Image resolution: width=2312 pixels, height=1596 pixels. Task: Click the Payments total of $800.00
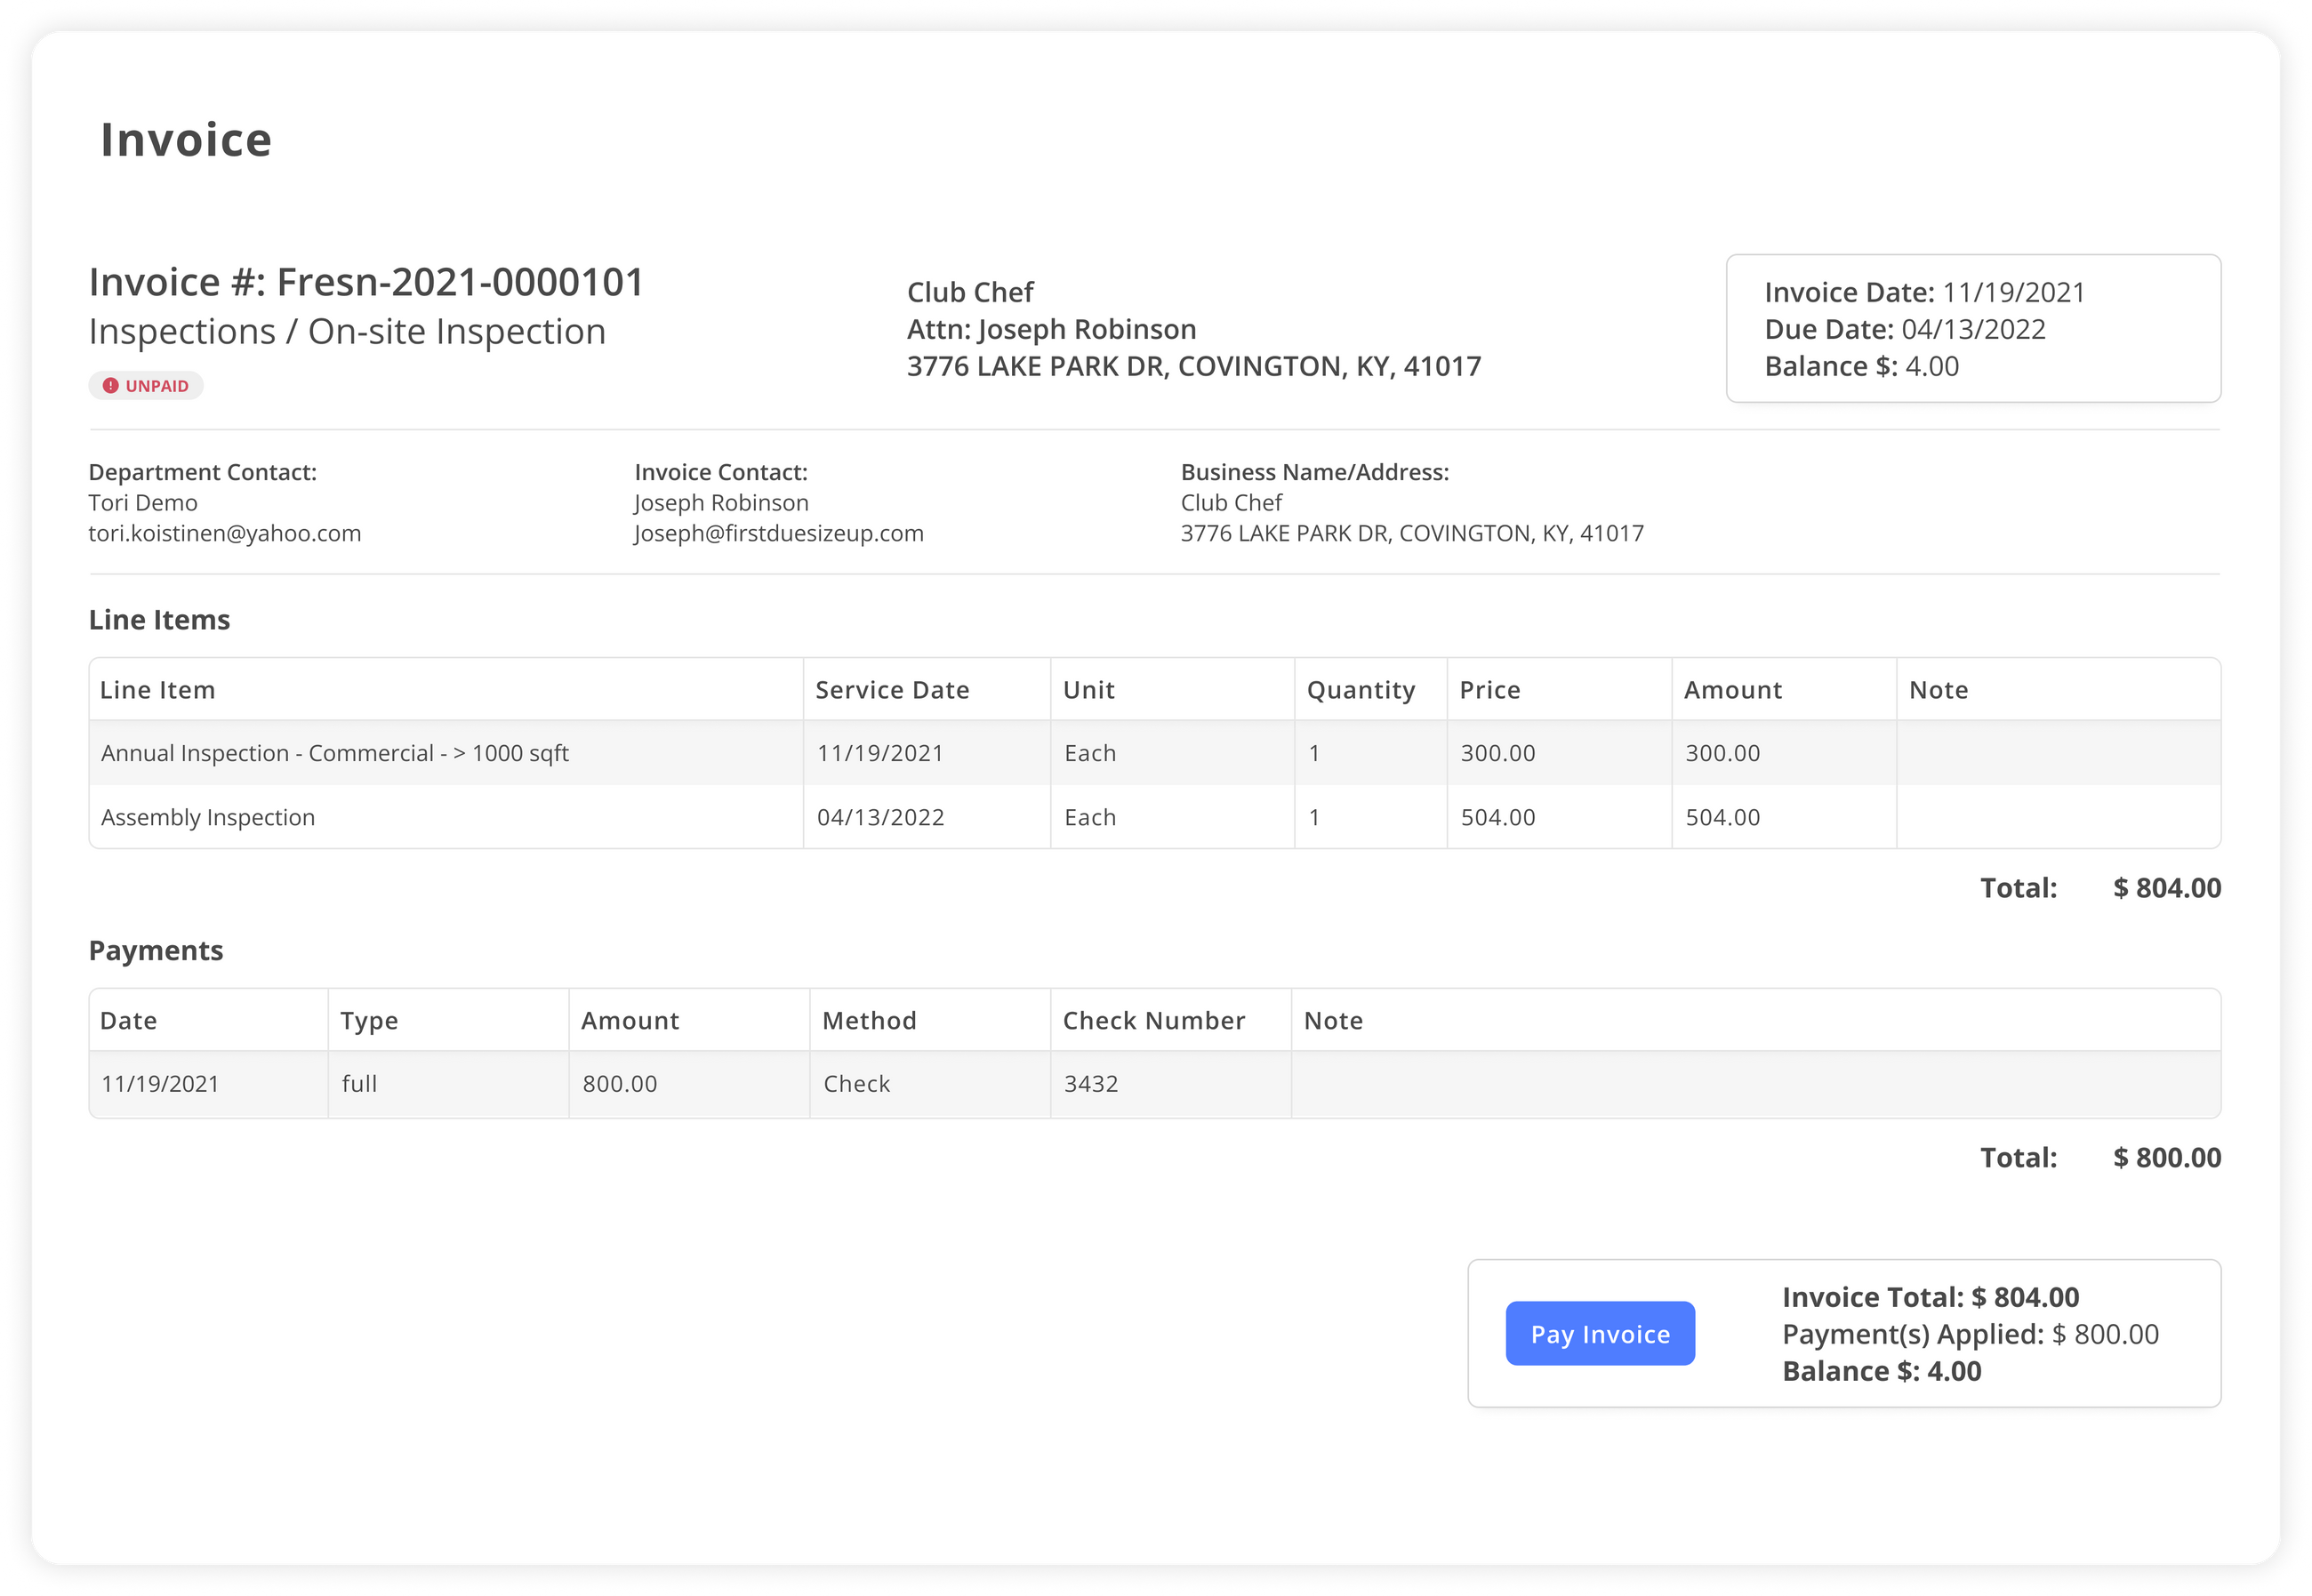click(2165, 1157)
